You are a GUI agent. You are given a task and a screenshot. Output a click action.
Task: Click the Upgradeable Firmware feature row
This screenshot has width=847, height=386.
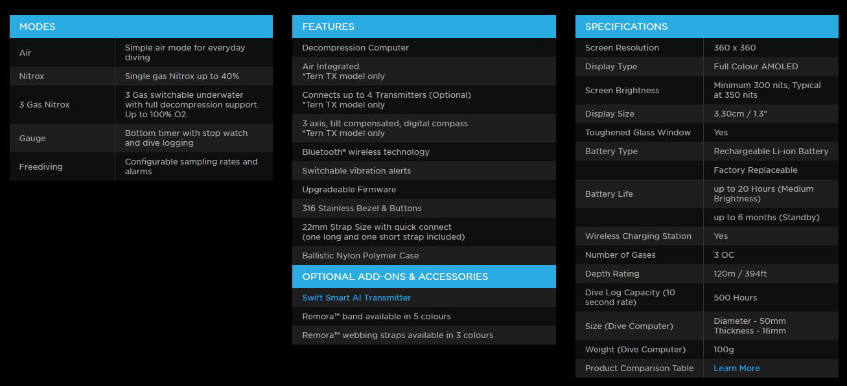349,190
